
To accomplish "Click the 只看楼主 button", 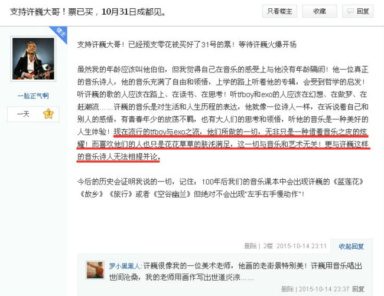I will [x=279, y=11].
